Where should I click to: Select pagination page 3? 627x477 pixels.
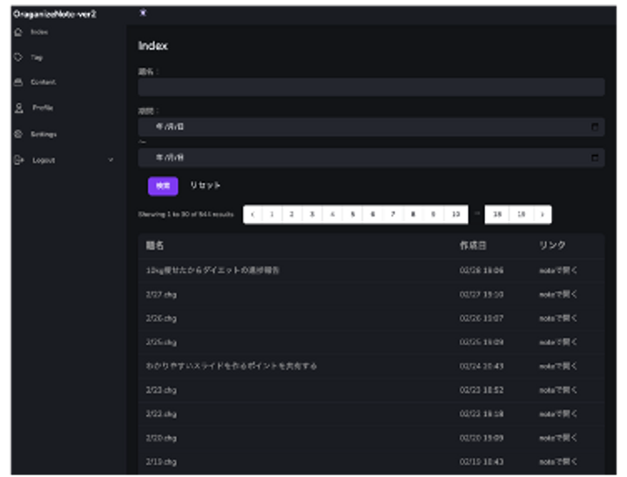(313, 214)
